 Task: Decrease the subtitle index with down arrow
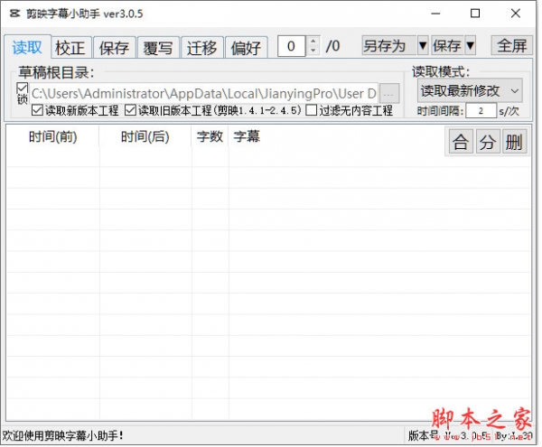point(313,51)
